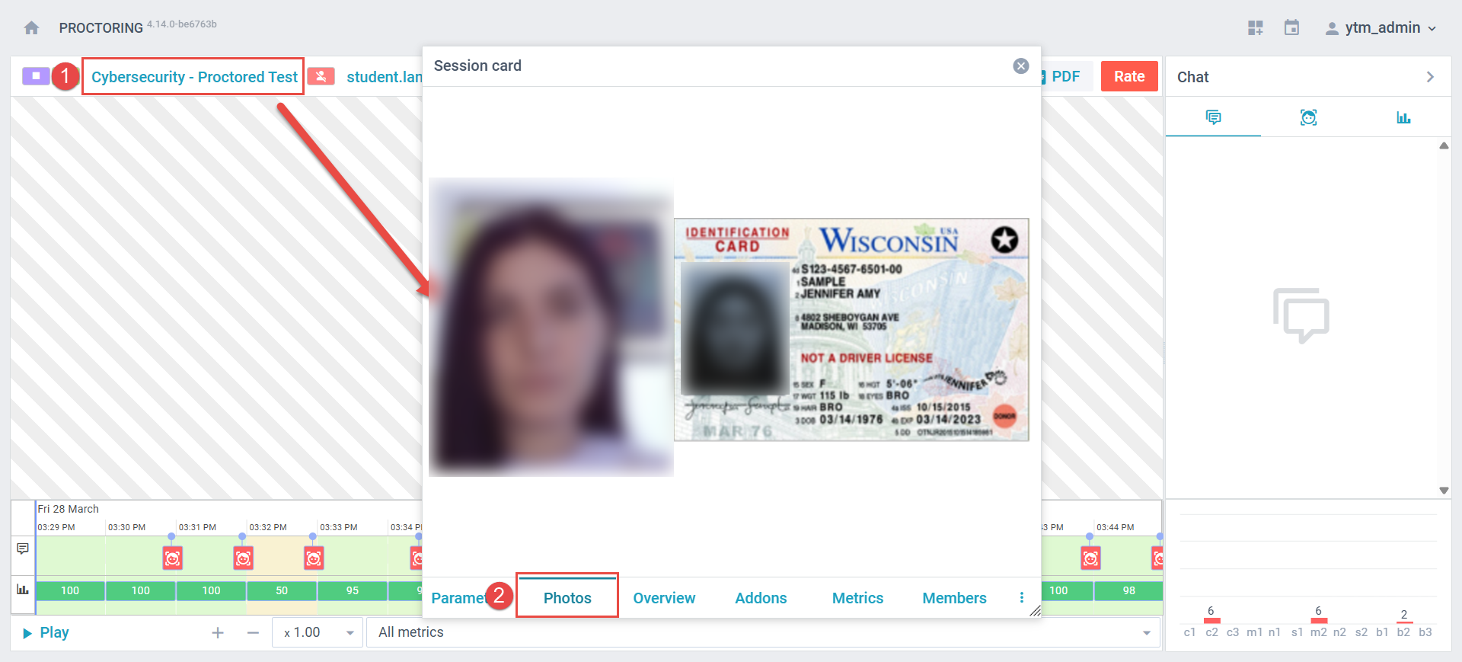1462x662 pixels.
Task: Click the red user violation icon
Action: (x=321, y=76)
